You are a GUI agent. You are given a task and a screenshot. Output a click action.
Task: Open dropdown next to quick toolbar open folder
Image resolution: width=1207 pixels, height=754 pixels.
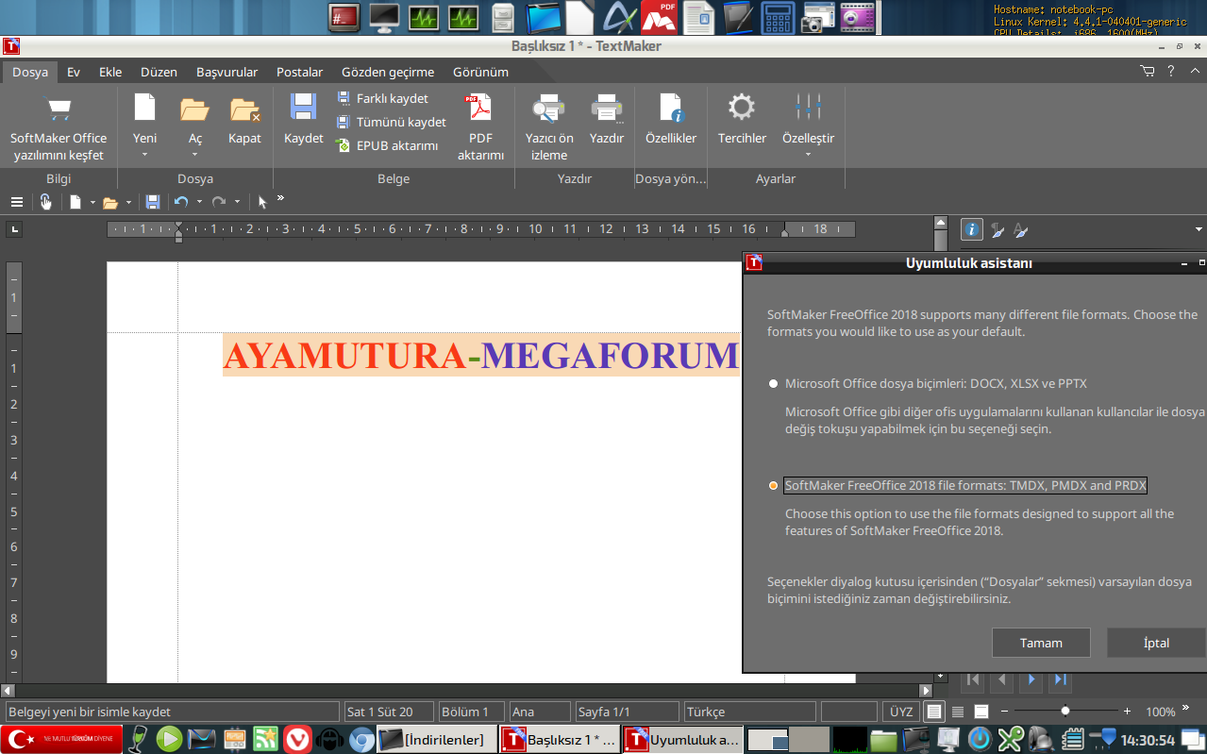129,202
